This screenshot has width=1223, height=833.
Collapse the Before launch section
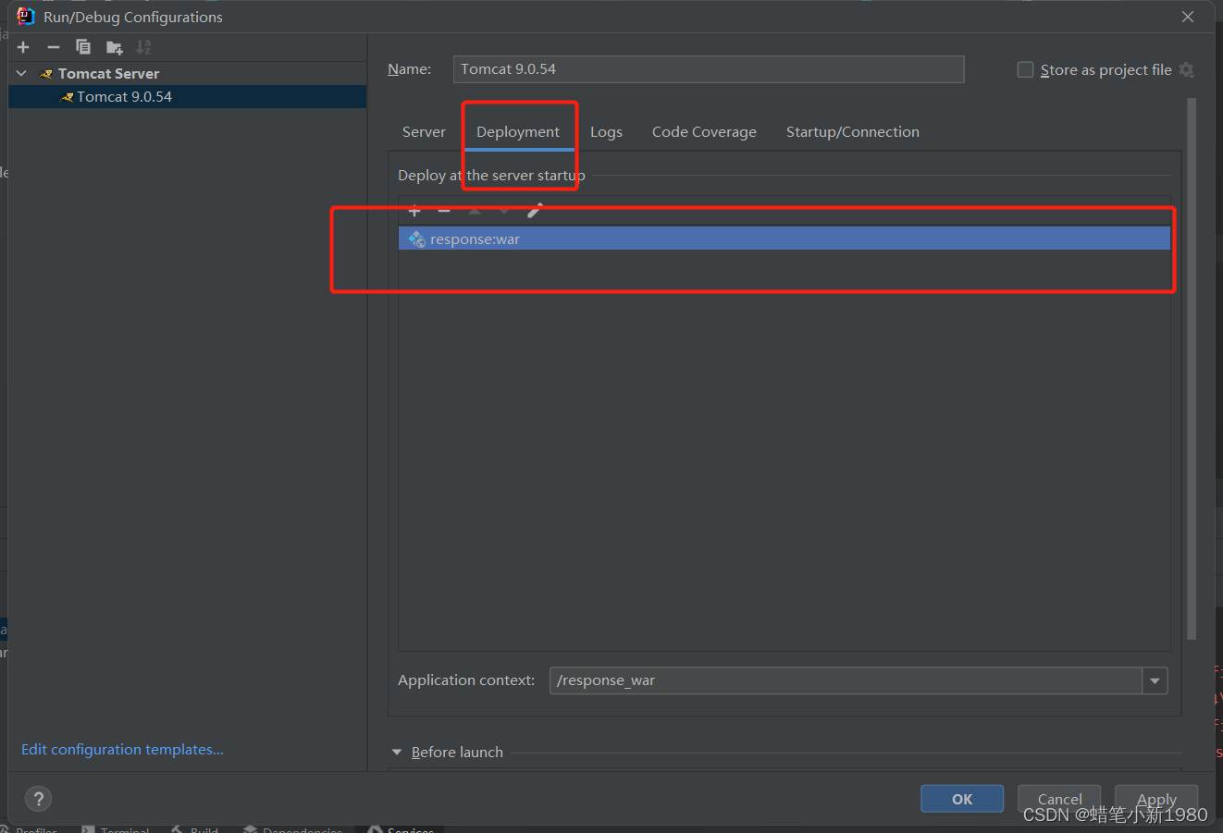[397, 753]
